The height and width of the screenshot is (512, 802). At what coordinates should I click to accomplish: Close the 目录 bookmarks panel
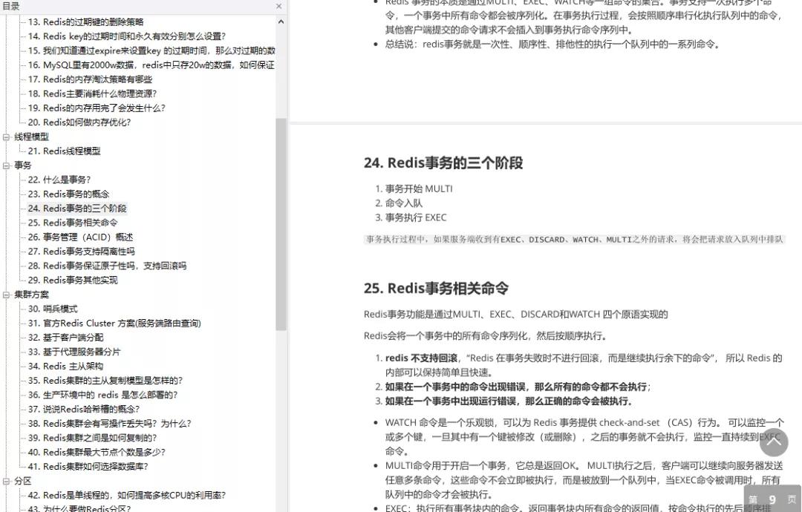coord(278,6)
